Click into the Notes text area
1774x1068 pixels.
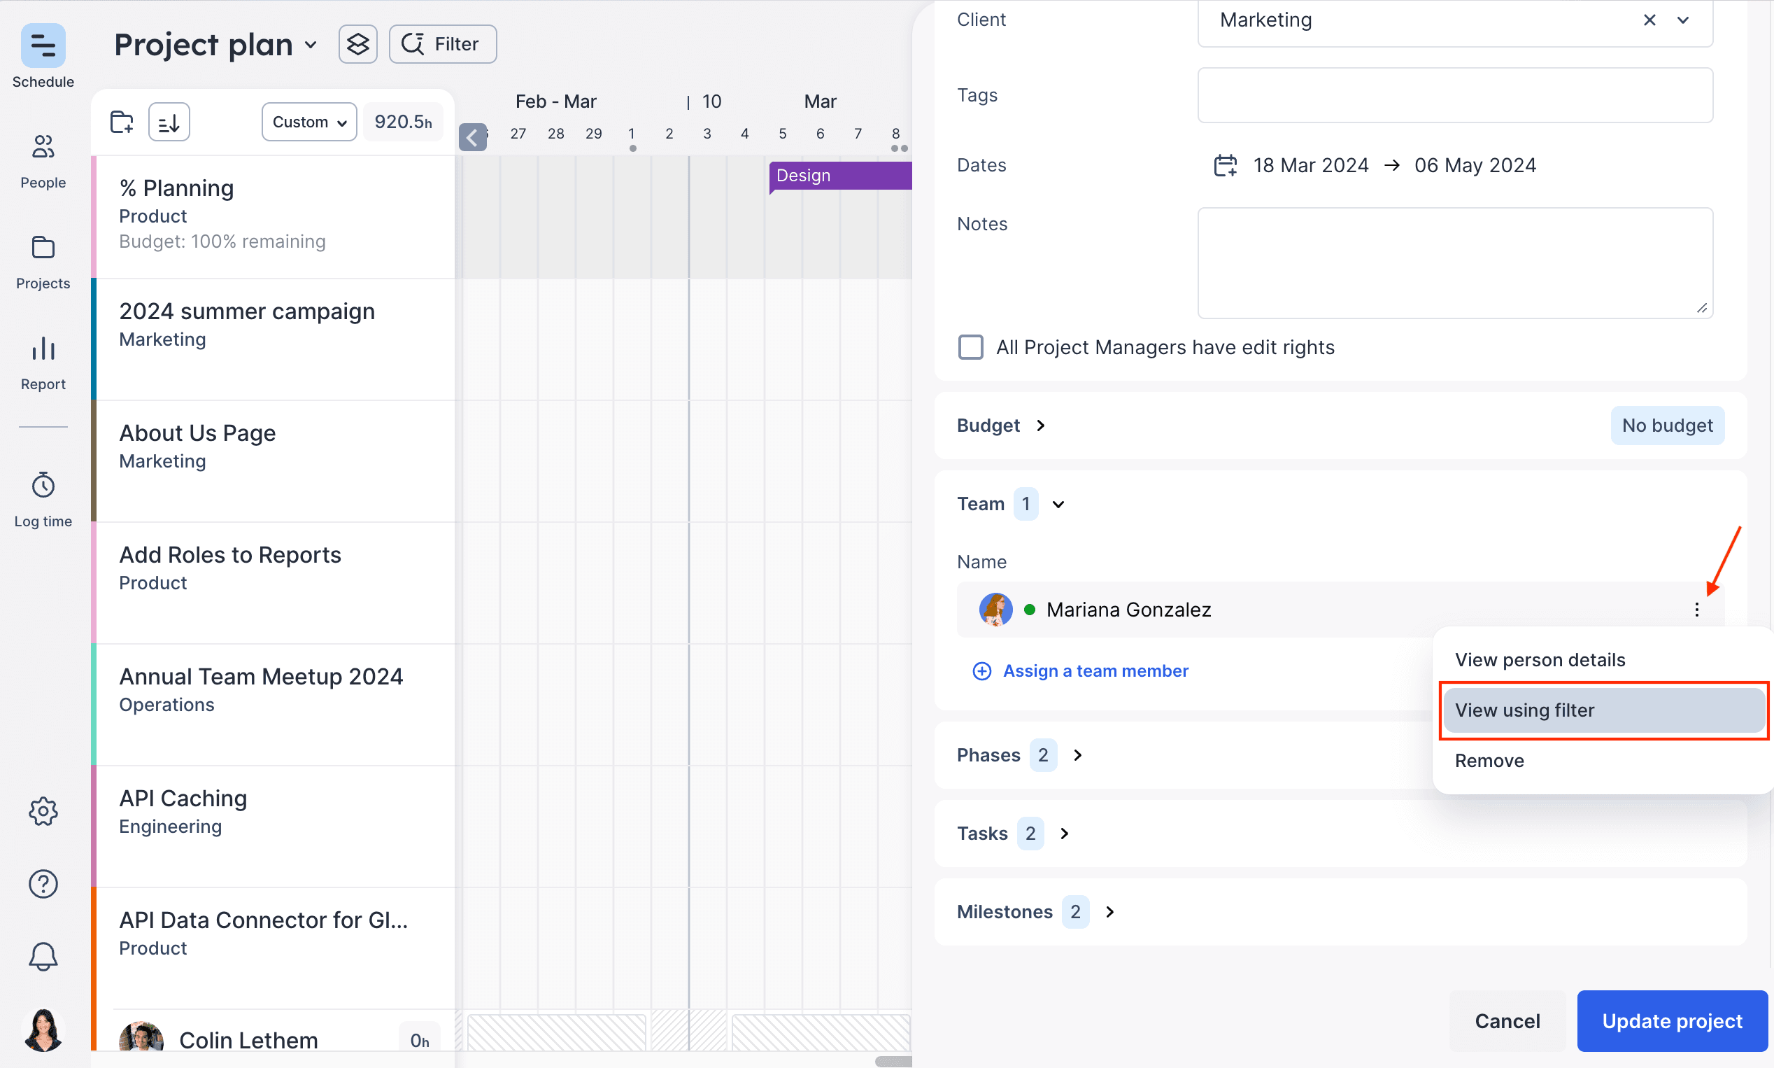pyautogui.click(x=1454, y=262)
